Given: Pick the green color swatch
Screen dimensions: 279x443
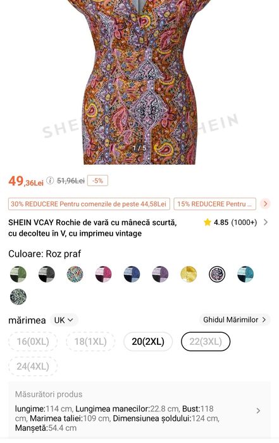Looking at the screenshot, I should [x=18, y=274].
